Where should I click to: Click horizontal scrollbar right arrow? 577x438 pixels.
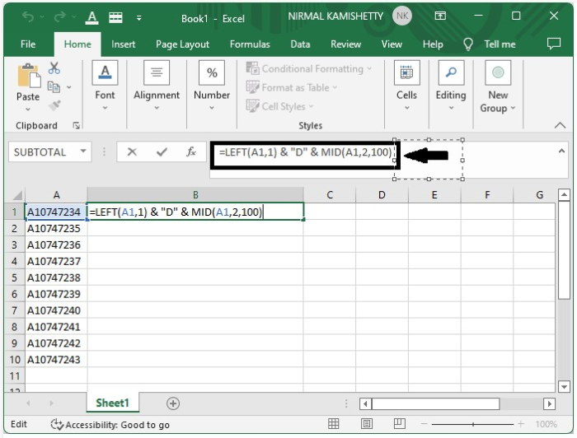pos(549,403)
